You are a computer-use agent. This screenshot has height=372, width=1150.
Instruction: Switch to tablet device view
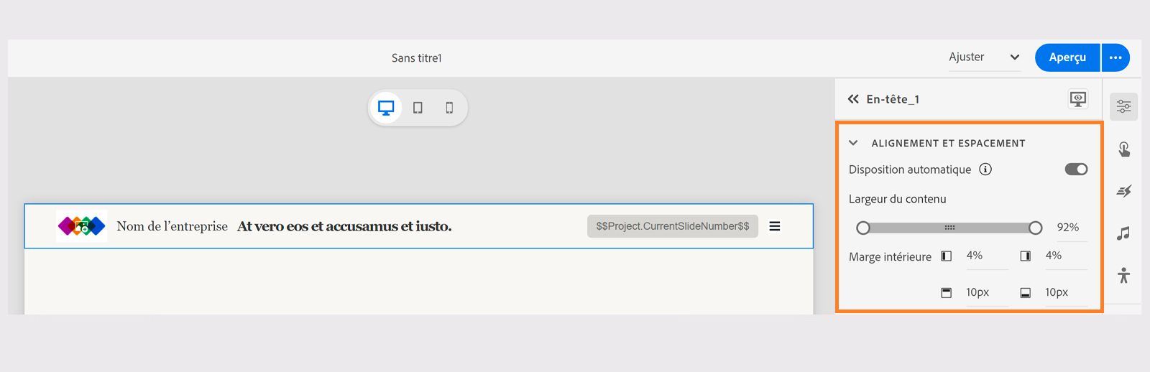pyautogui.click(x=418, y=108)
